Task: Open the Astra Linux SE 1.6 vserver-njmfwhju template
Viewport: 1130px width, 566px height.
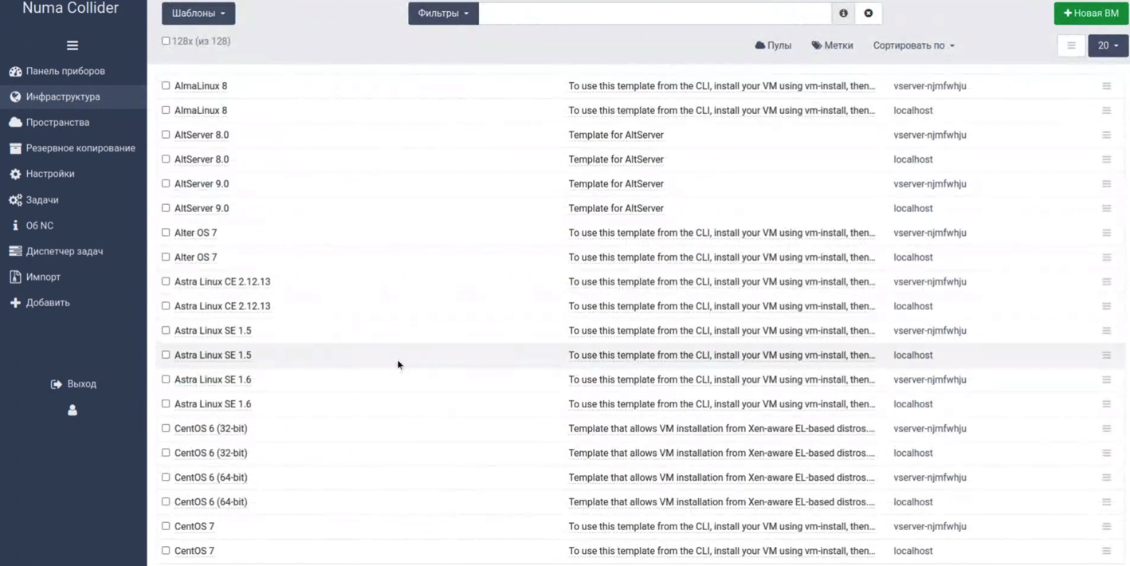Action: point(213,379)
